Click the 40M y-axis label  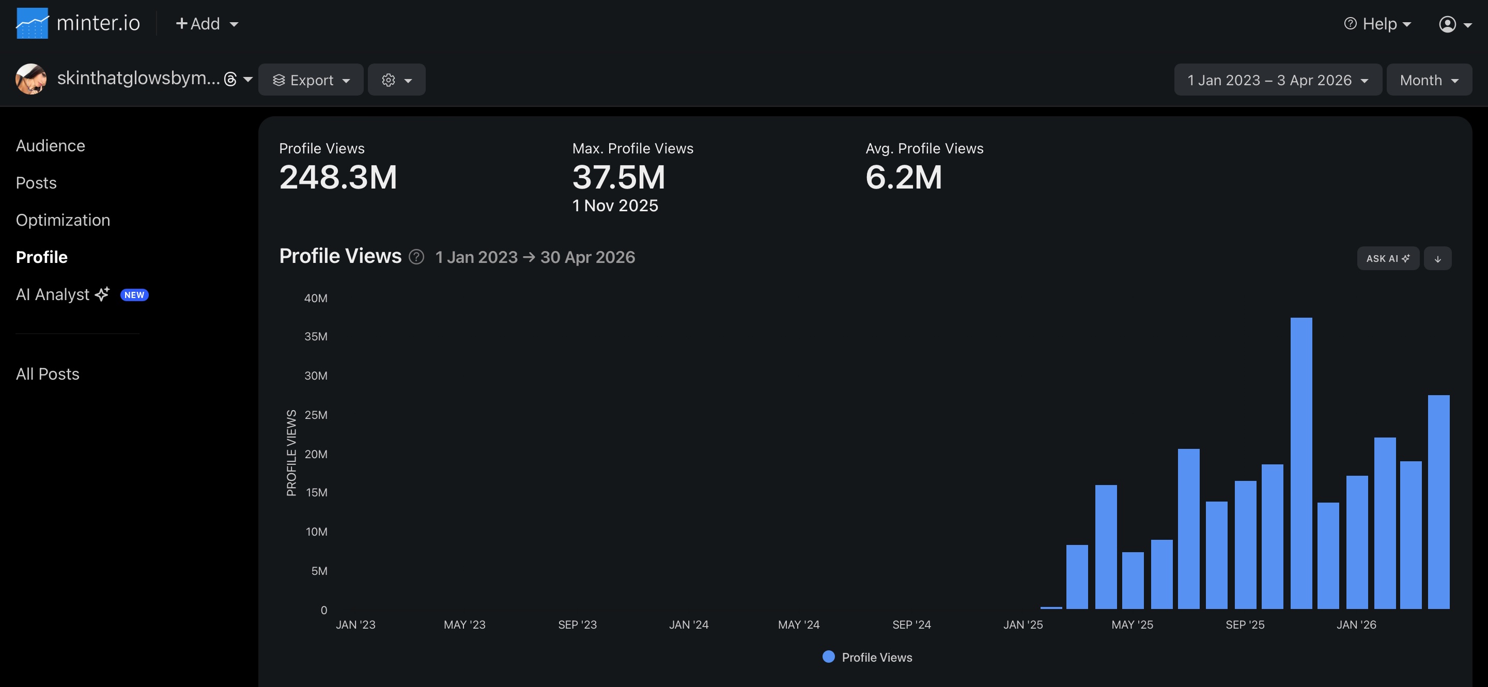pyautogui.click(x=315, y=299)
